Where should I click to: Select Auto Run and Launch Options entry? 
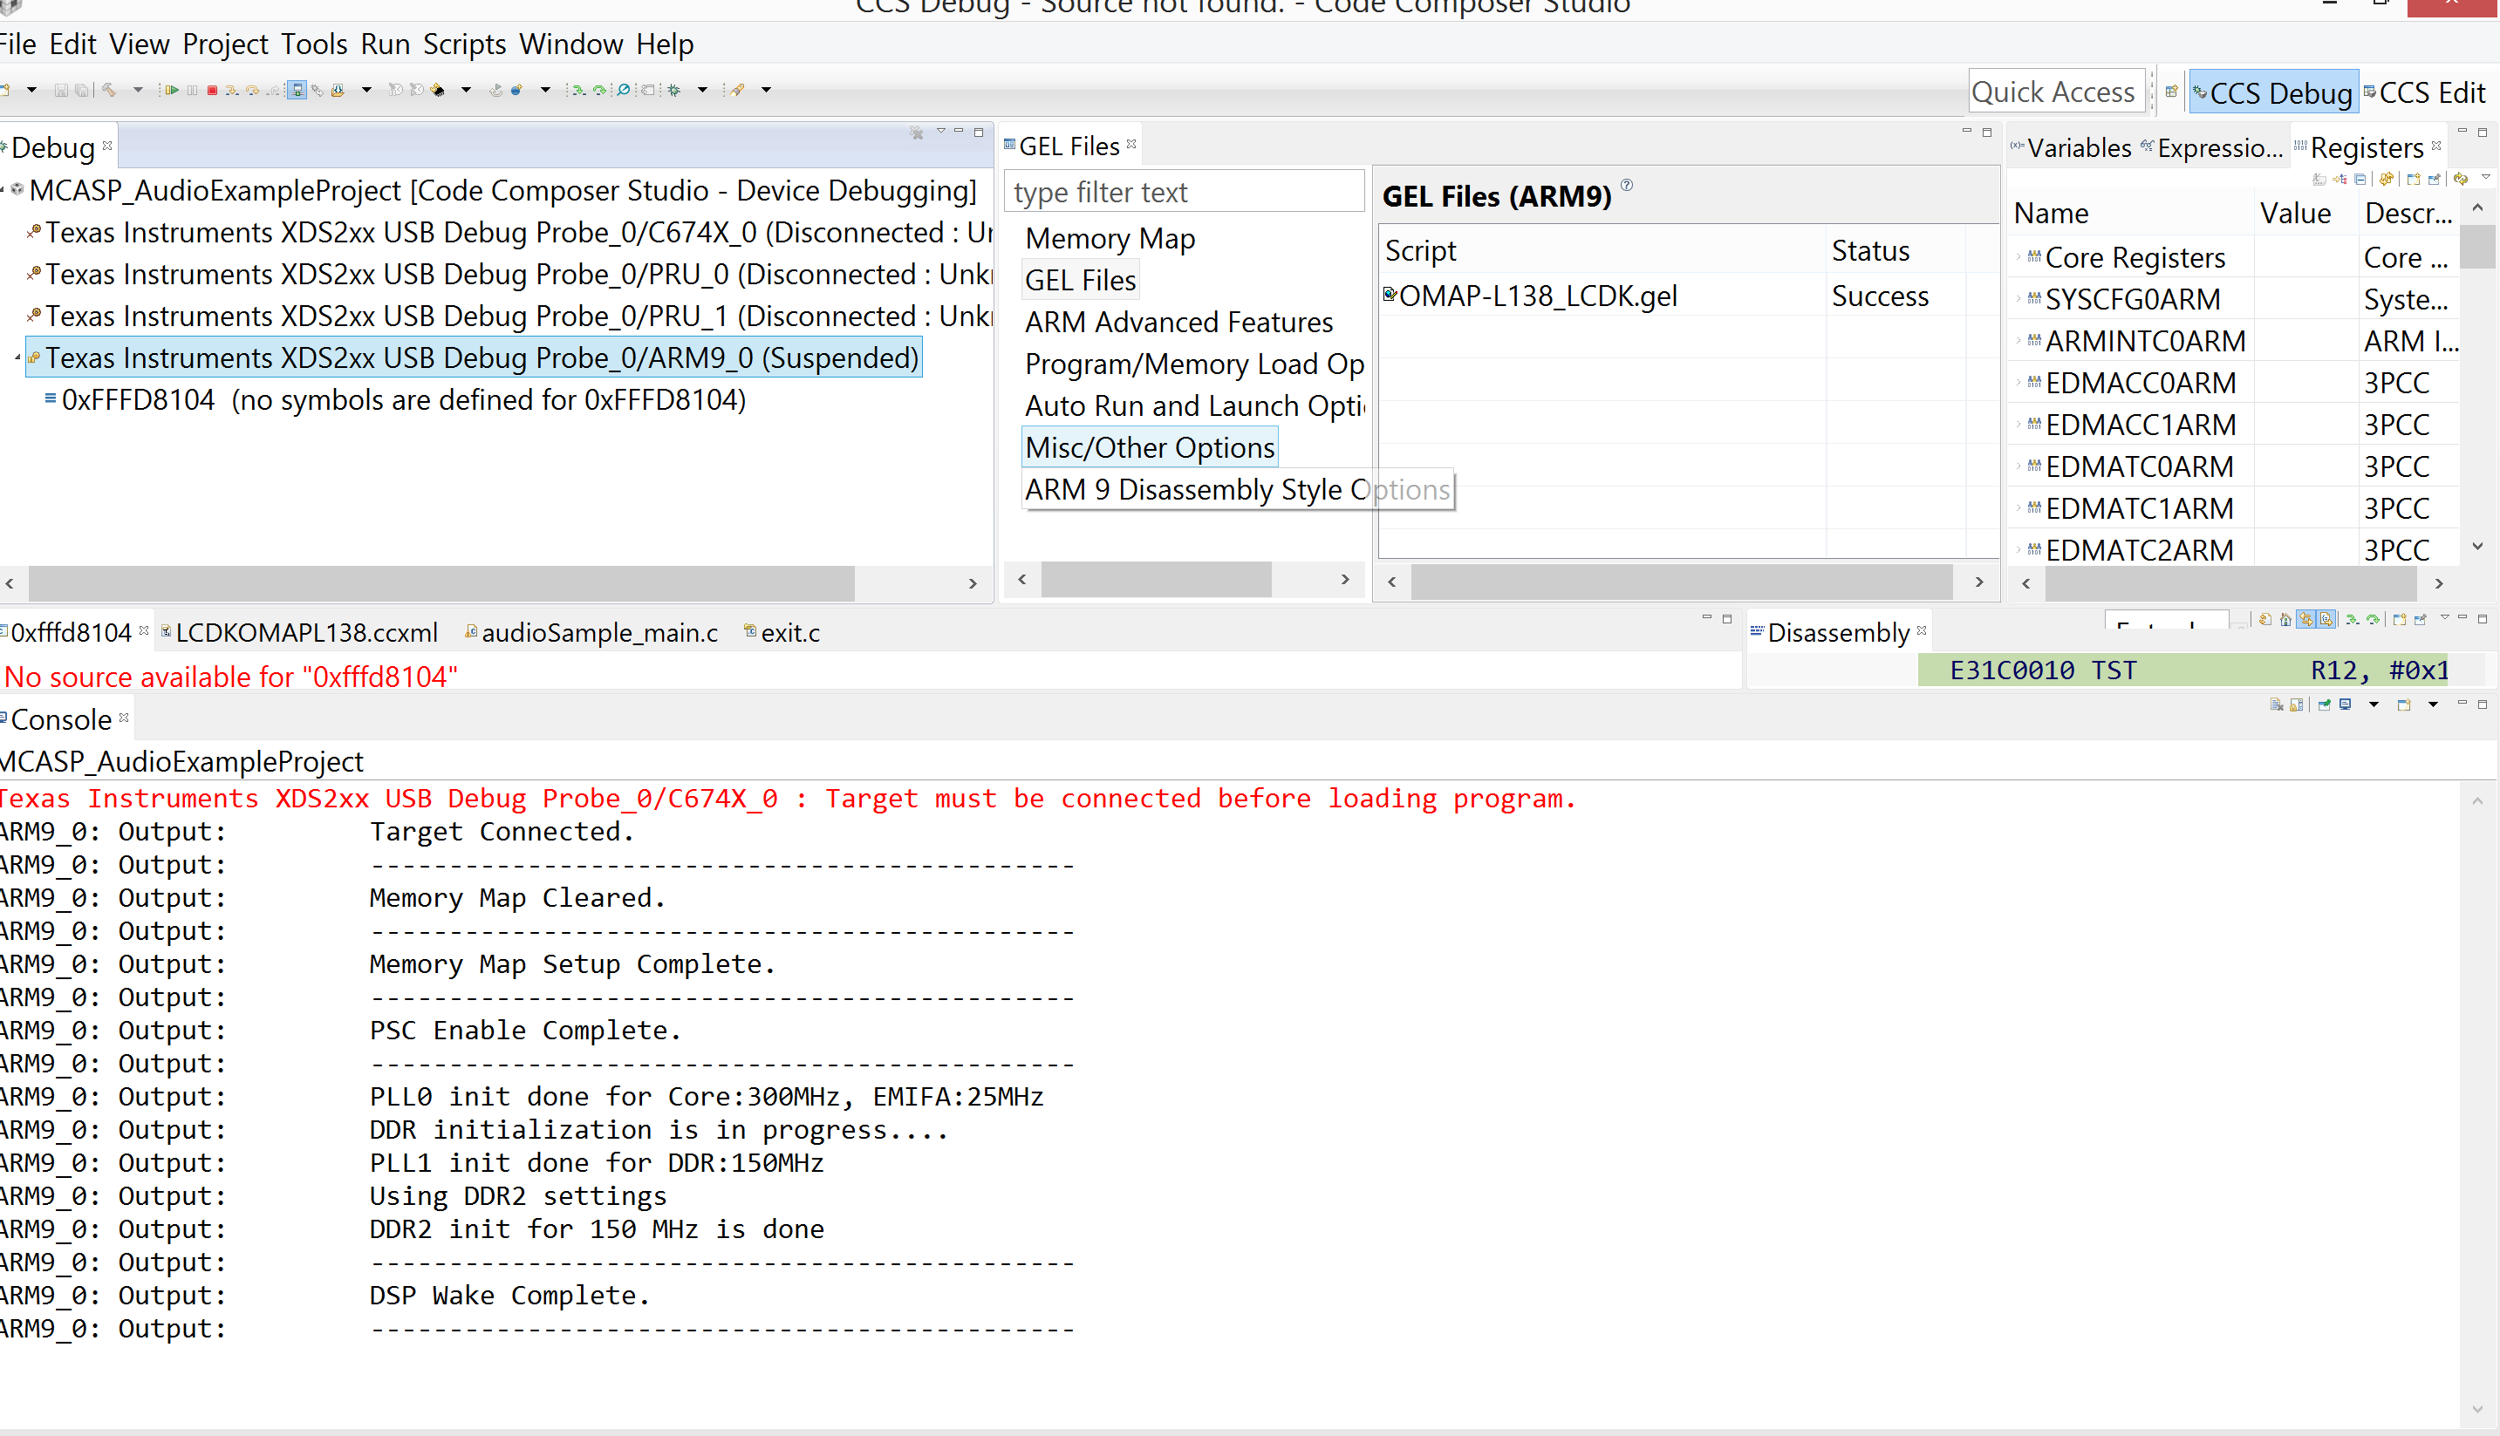[1195, 406]
